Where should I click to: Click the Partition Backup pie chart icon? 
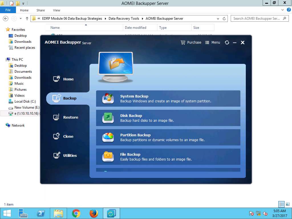click(x=108, y=137)
